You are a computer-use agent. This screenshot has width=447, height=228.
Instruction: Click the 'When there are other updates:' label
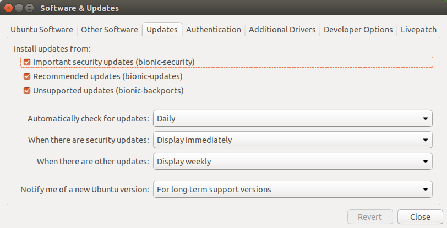pyautogui.click(x=93, y=162)
